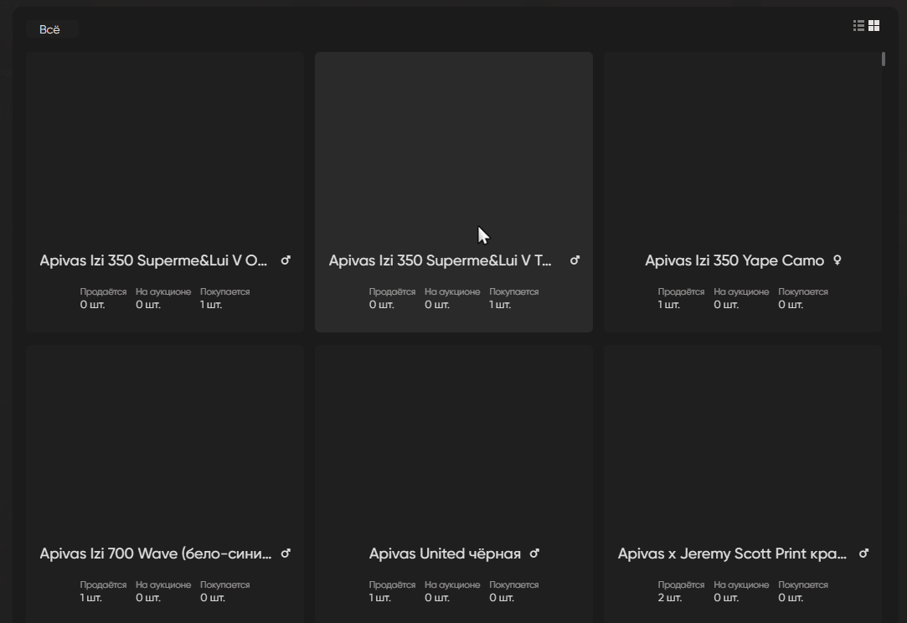Click Yape Camo card image area
The height and width of the screenshot is (623, 907).
pos(743,151)
